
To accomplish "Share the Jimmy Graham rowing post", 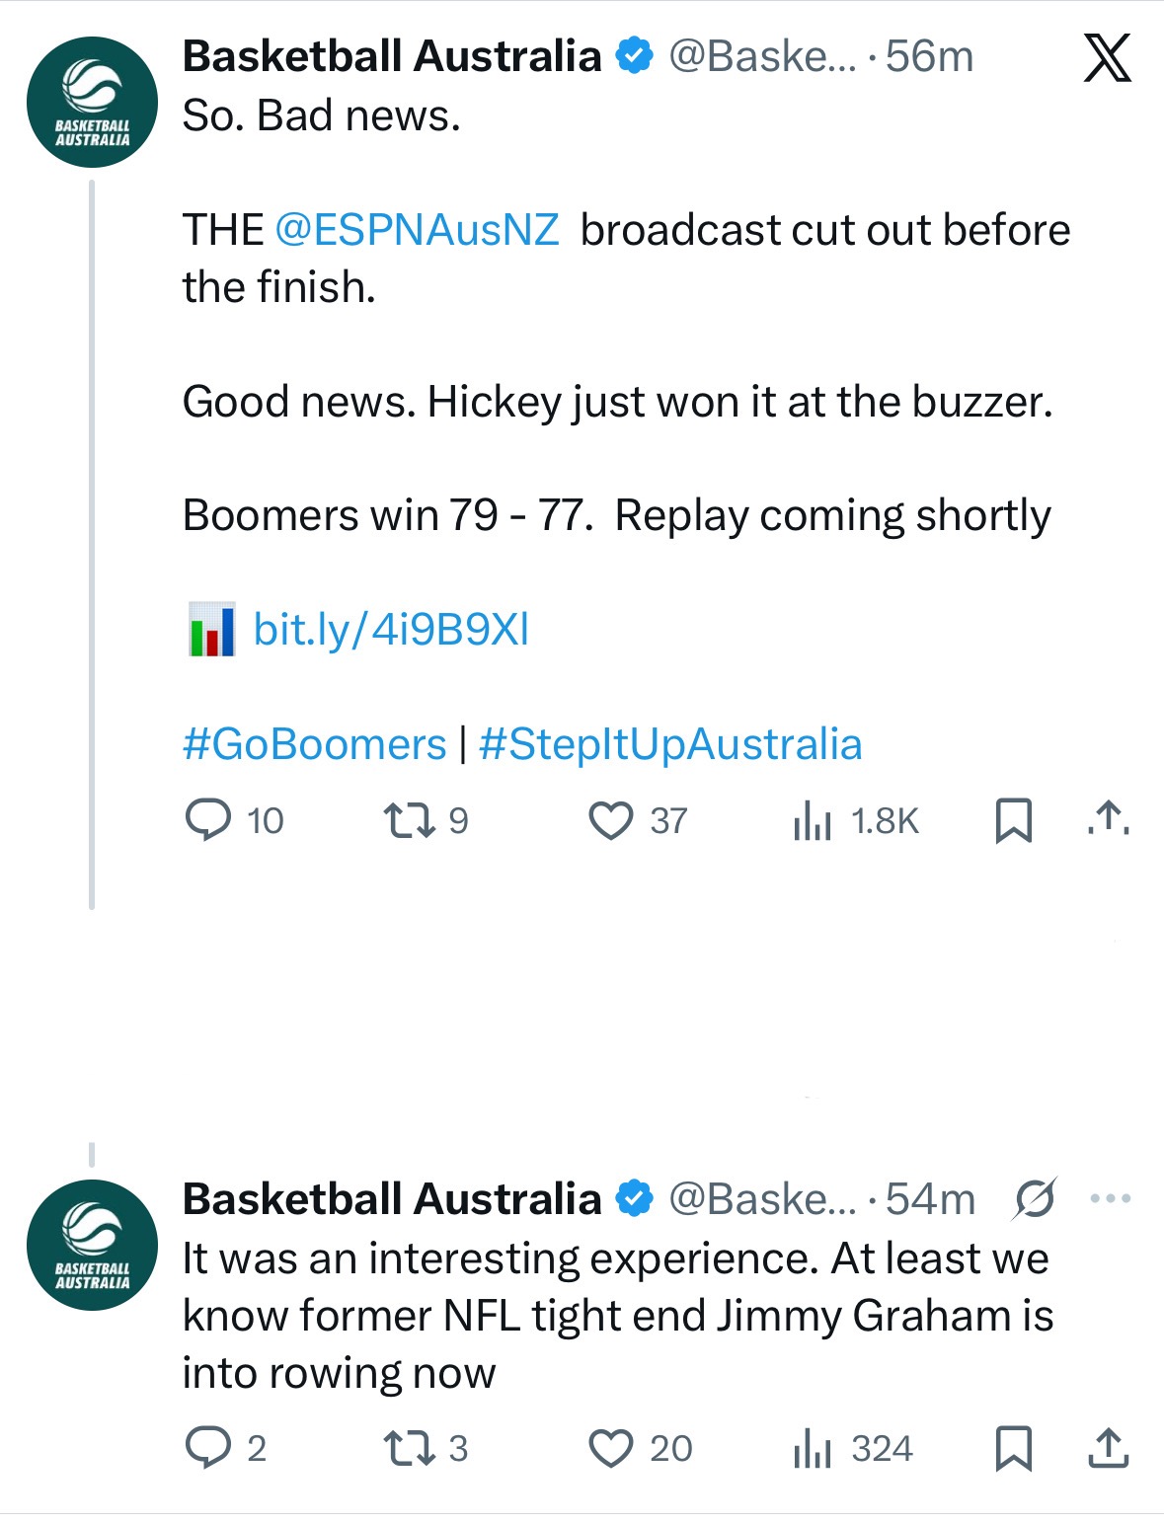I will click(x=1108, y=1448).
